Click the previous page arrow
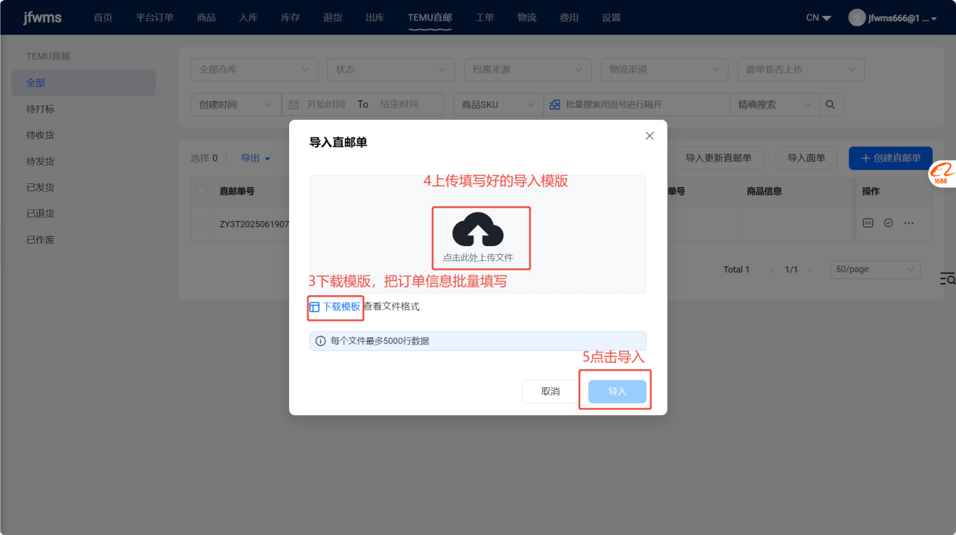The height and width of the screenshot is (535, 956). (x=773, y=269)
